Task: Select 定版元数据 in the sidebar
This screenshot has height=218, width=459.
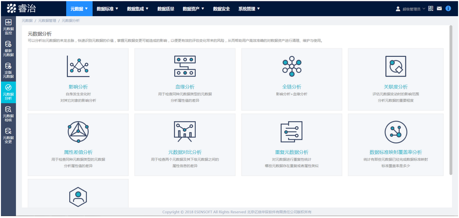Action: pyautogui.click(x=8, y=71)
